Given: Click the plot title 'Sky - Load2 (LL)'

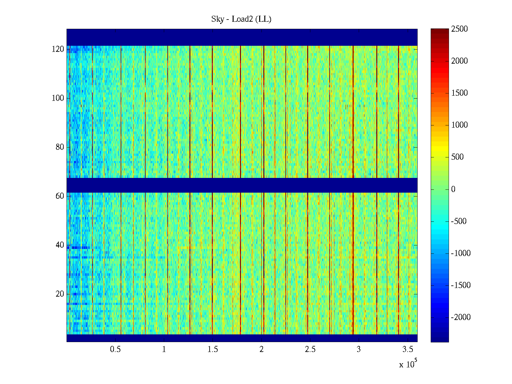Looking at the screenshot, I should (241, 19).
